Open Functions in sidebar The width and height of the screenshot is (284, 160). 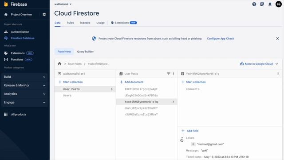[x=17, y=60]
